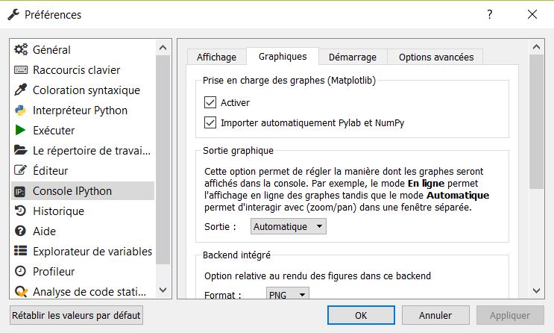Click the Format : label
The image size is (554, 333).
(x=223, y=295)
